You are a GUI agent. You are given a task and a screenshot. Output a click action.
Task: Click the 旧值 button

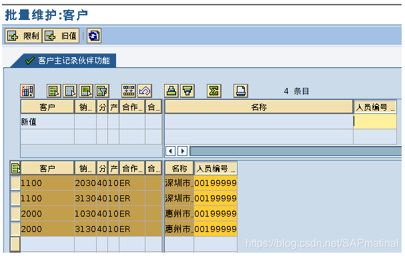pyautogui.click(x=61, y=35)
